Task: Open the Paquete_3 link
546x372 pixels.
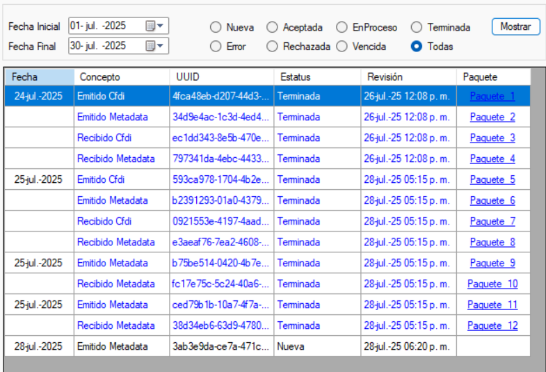Action: pyautogui.click(x=492, y=138)
